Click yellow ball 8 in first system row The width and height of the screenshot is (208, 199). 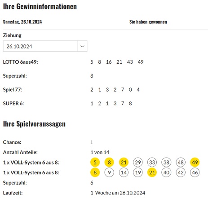click(x=109, y=162)
